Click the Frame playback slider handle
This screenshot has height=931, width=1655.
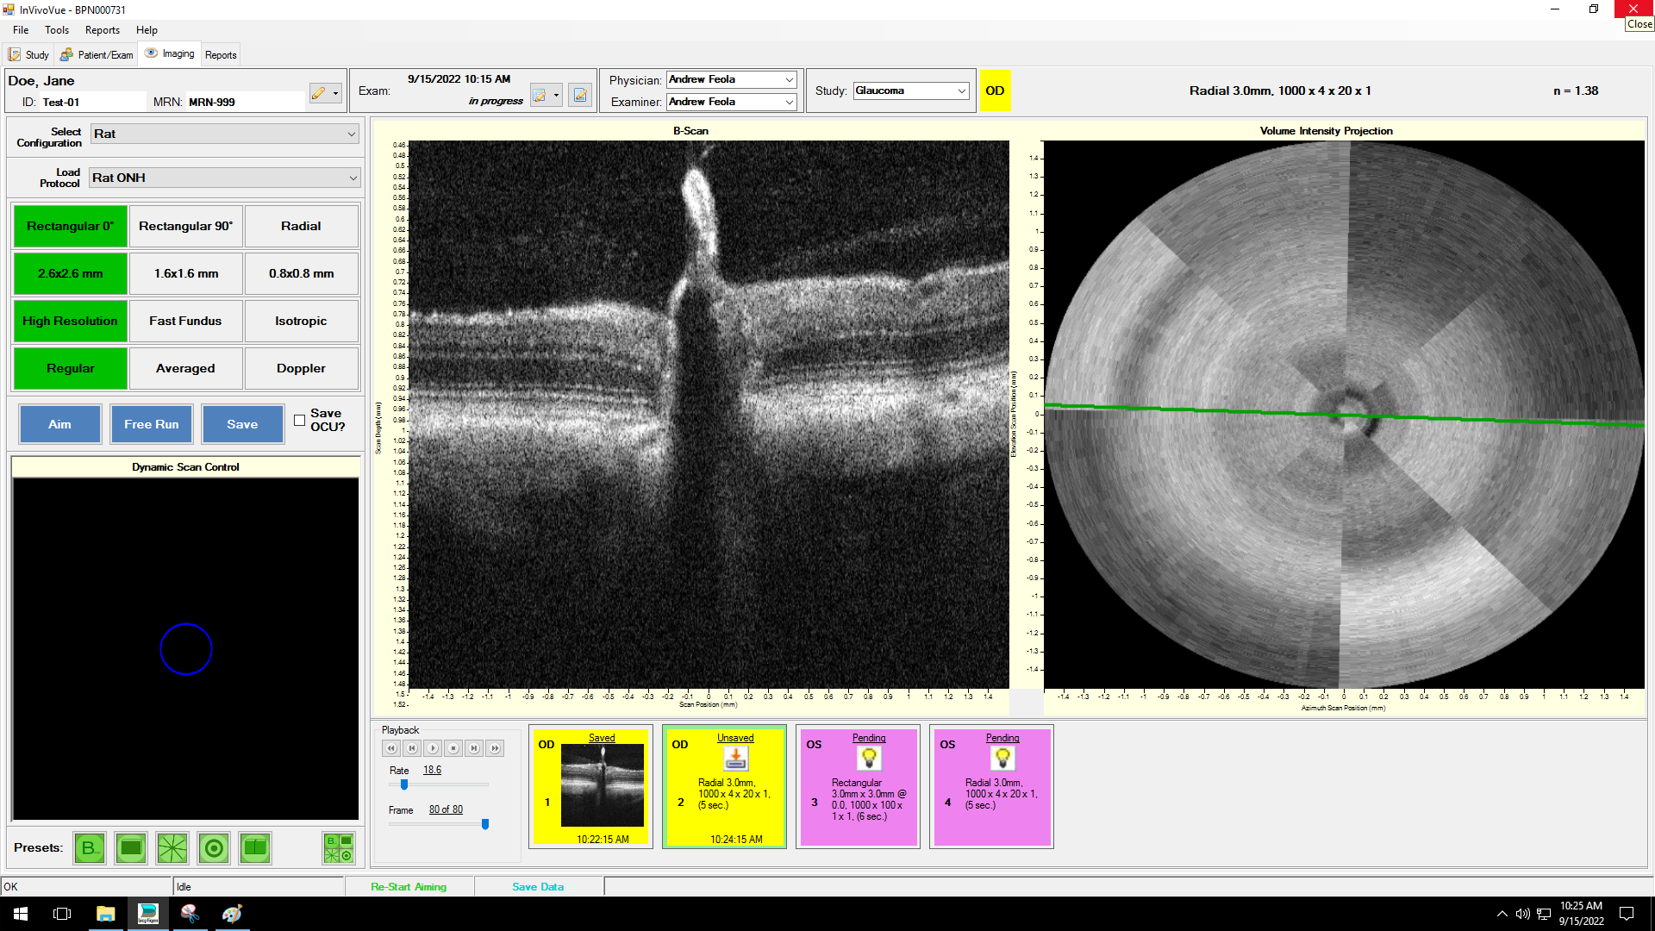point(485,824)
